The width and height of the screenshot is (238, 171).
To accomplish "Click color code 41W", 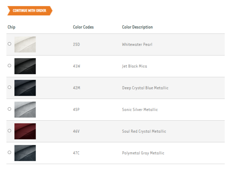I will [76, 66].
